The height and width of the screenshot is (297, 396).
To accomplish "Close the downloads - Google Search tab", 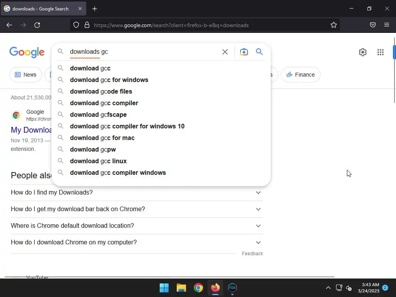I will [x=80, y=9].
